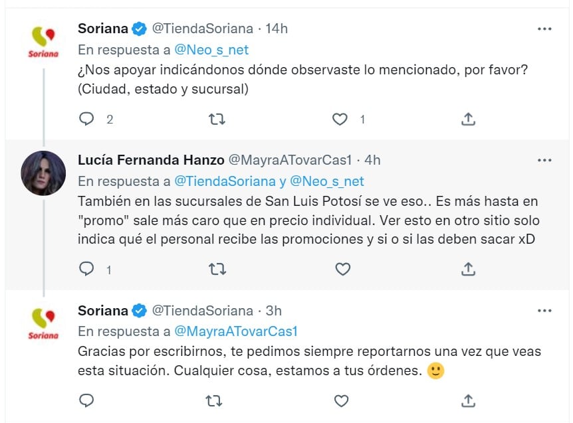The width and height of the screenshot is (573, 423).
Task: Open more options on the bottom tweet
Action: (546, 310)
